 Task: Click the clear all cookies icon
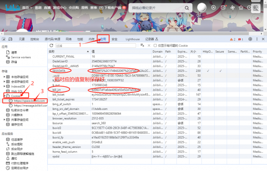[x=141, y=45]
